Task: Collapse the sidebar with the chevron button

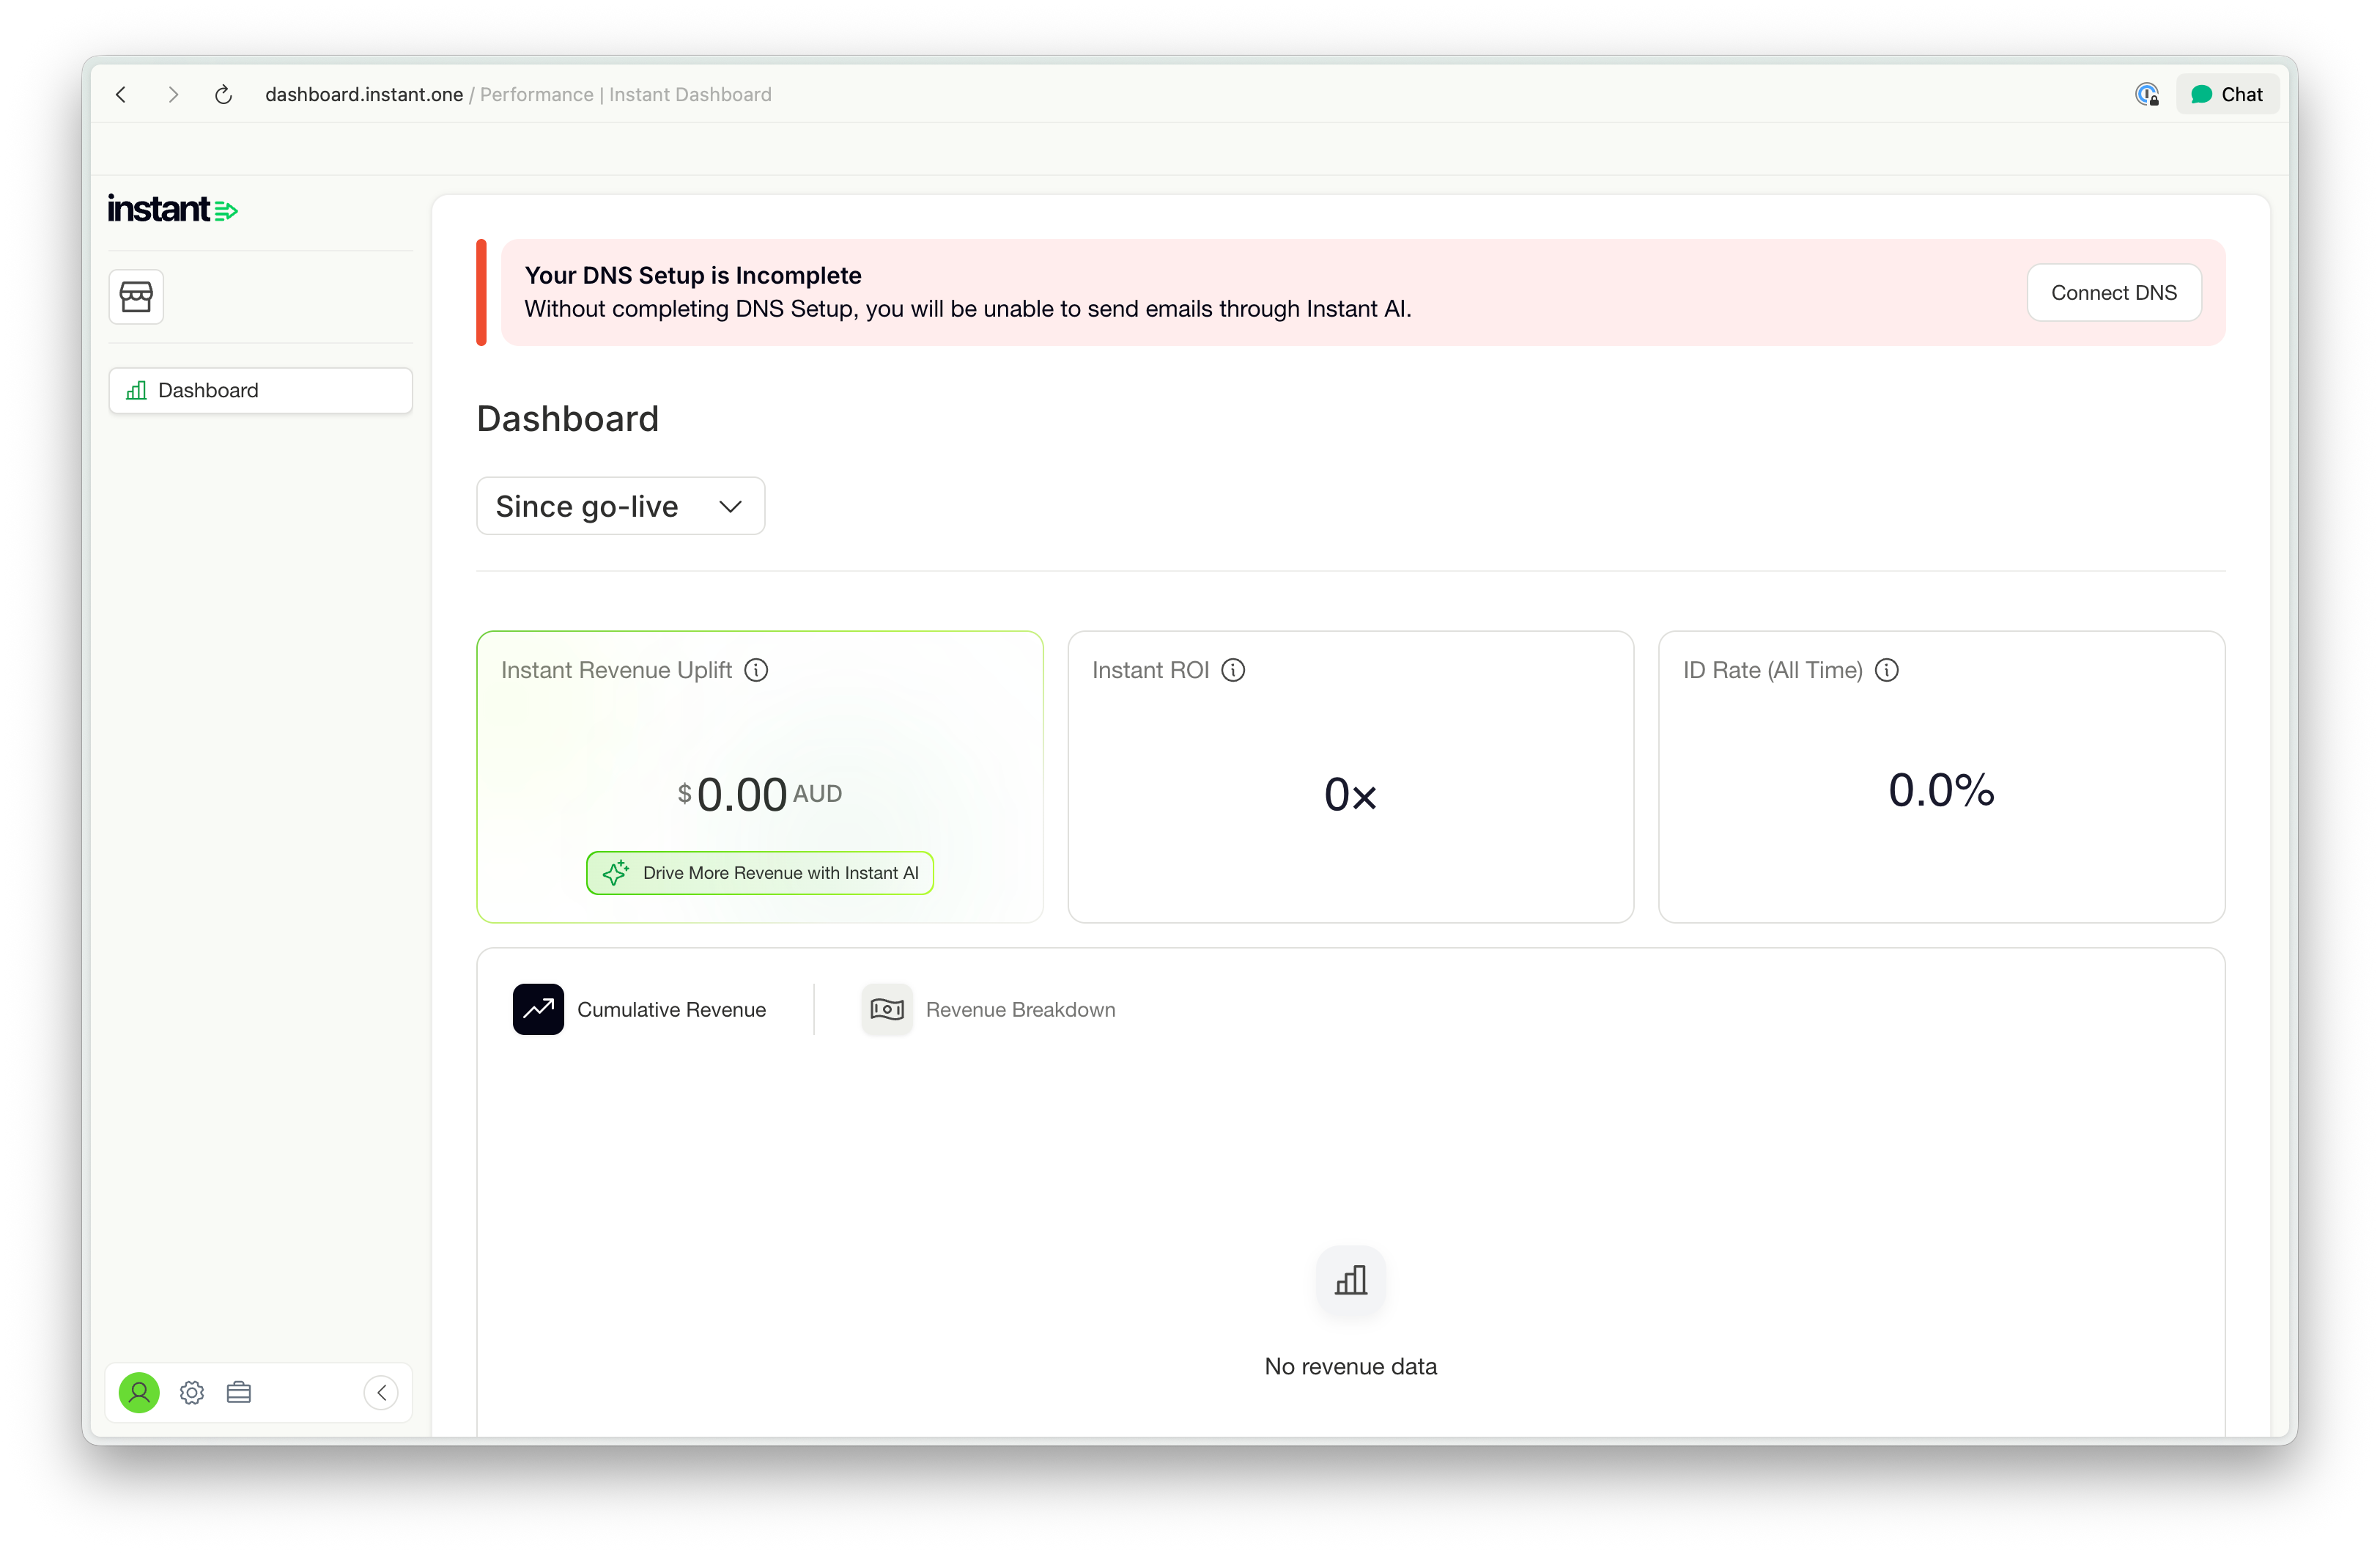Action: coord(381,1392)
